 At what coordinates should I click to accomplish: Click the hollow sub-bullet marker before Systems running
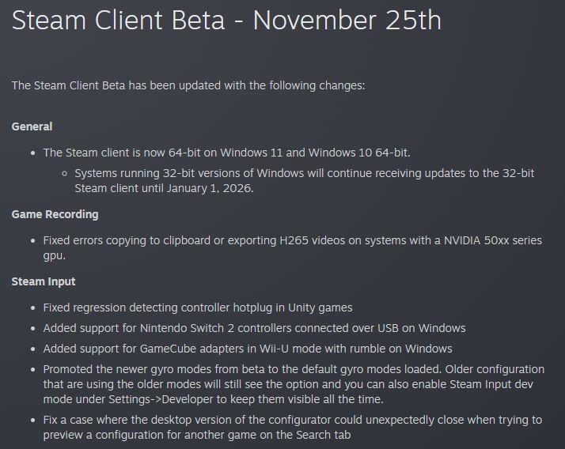tap(65, 174)
